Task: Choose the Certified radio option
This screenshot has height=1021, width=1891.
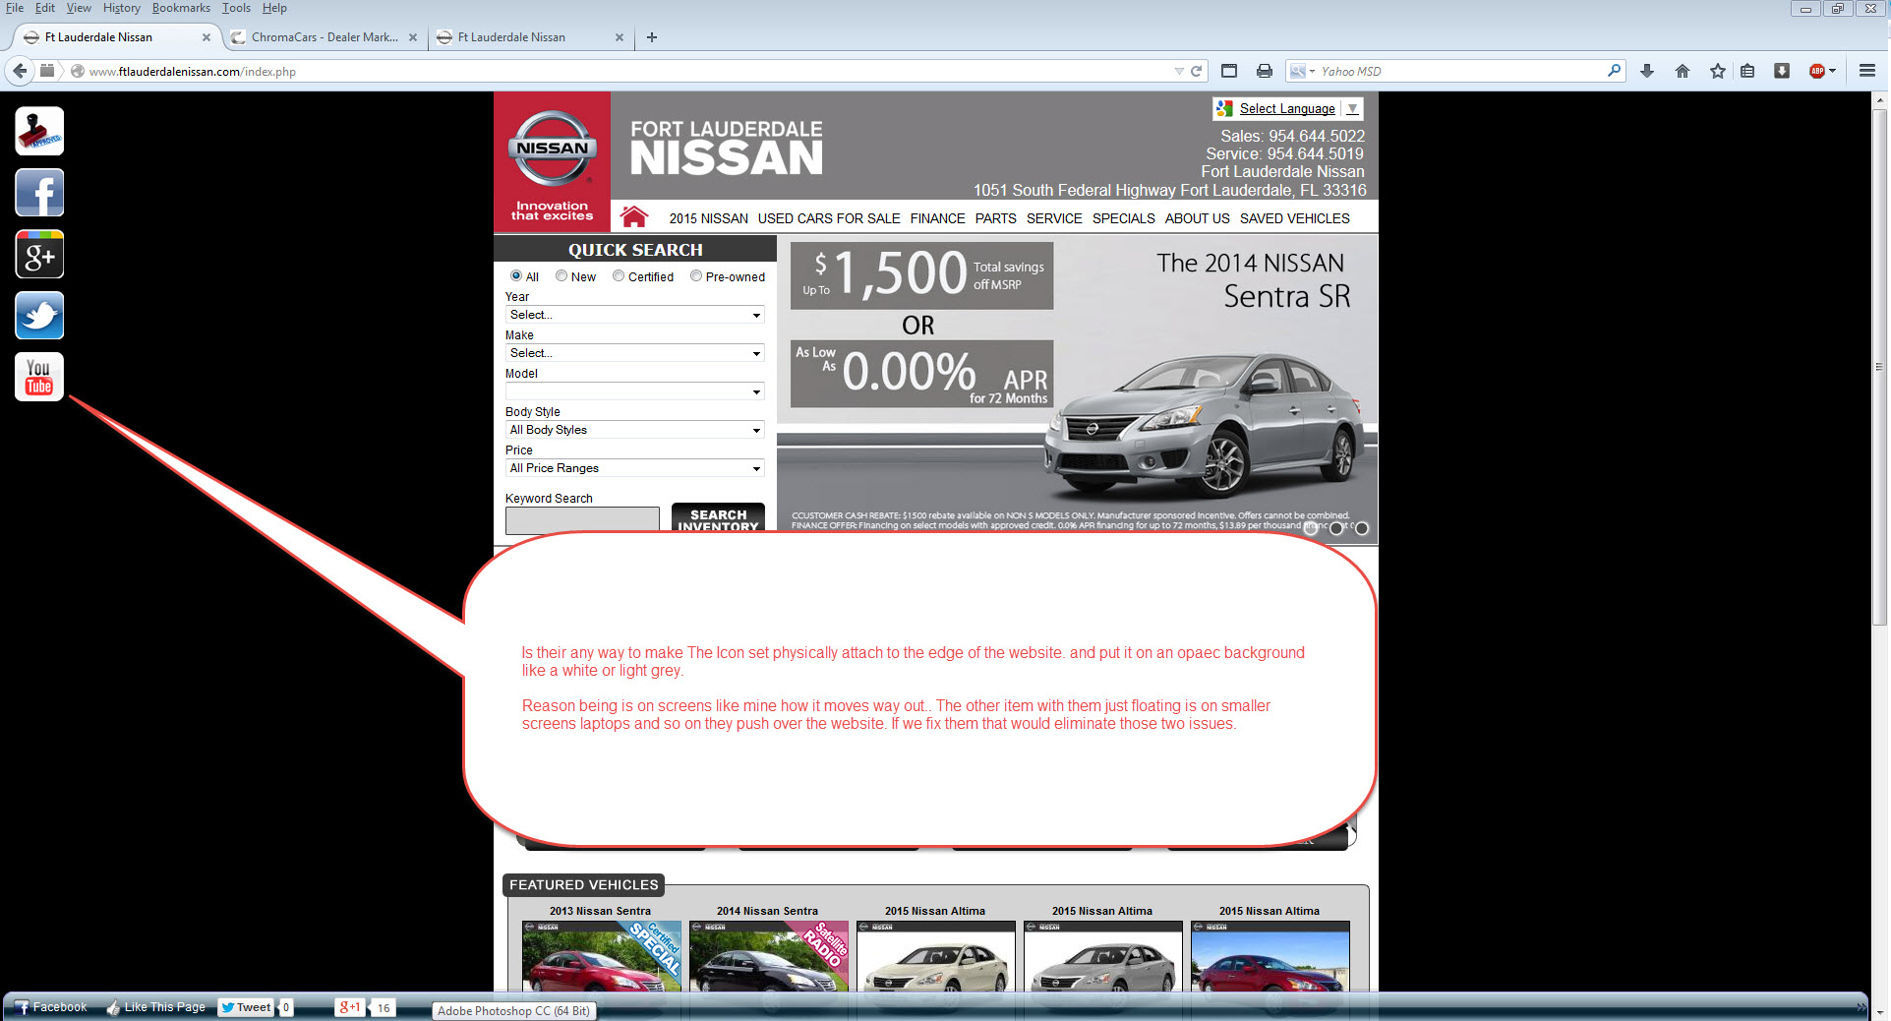Action: tap(619, 276)
